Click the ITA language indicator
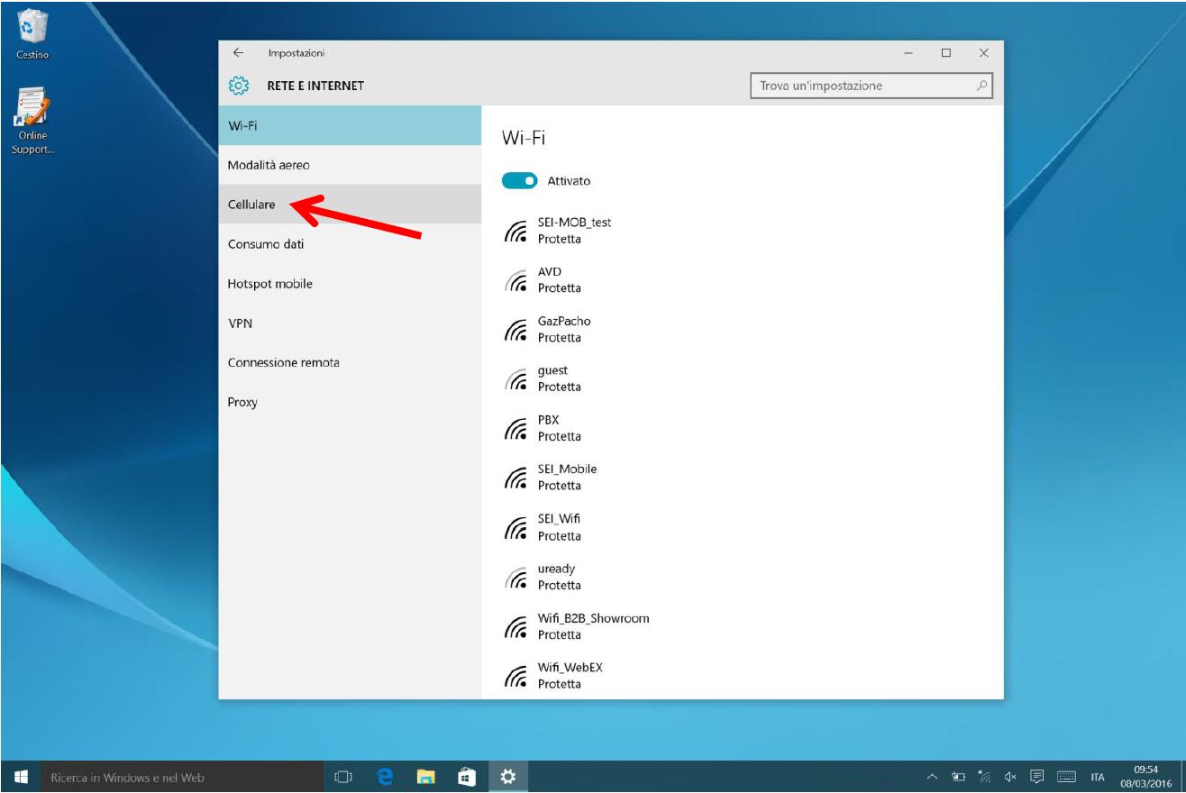Viewport: 1186px width, 793px height. point(1098,778)
